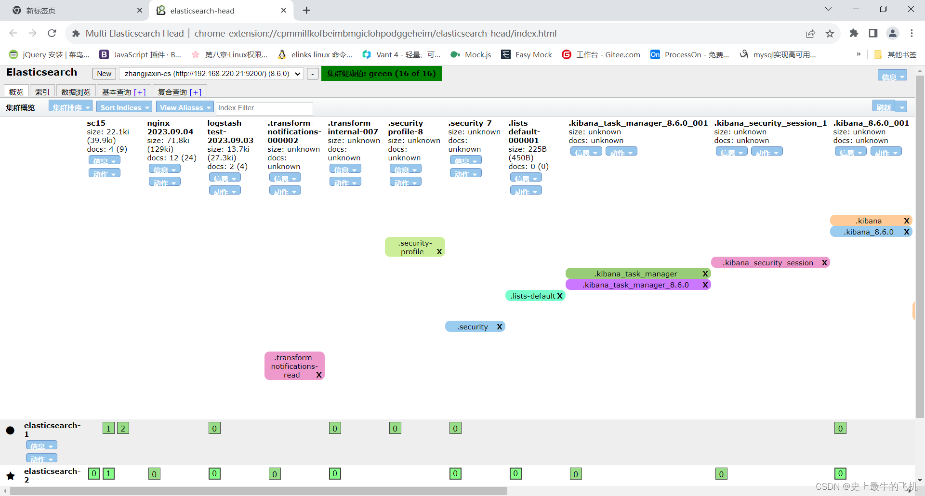Go forward with the browser forward arrow

click(33, 33)
